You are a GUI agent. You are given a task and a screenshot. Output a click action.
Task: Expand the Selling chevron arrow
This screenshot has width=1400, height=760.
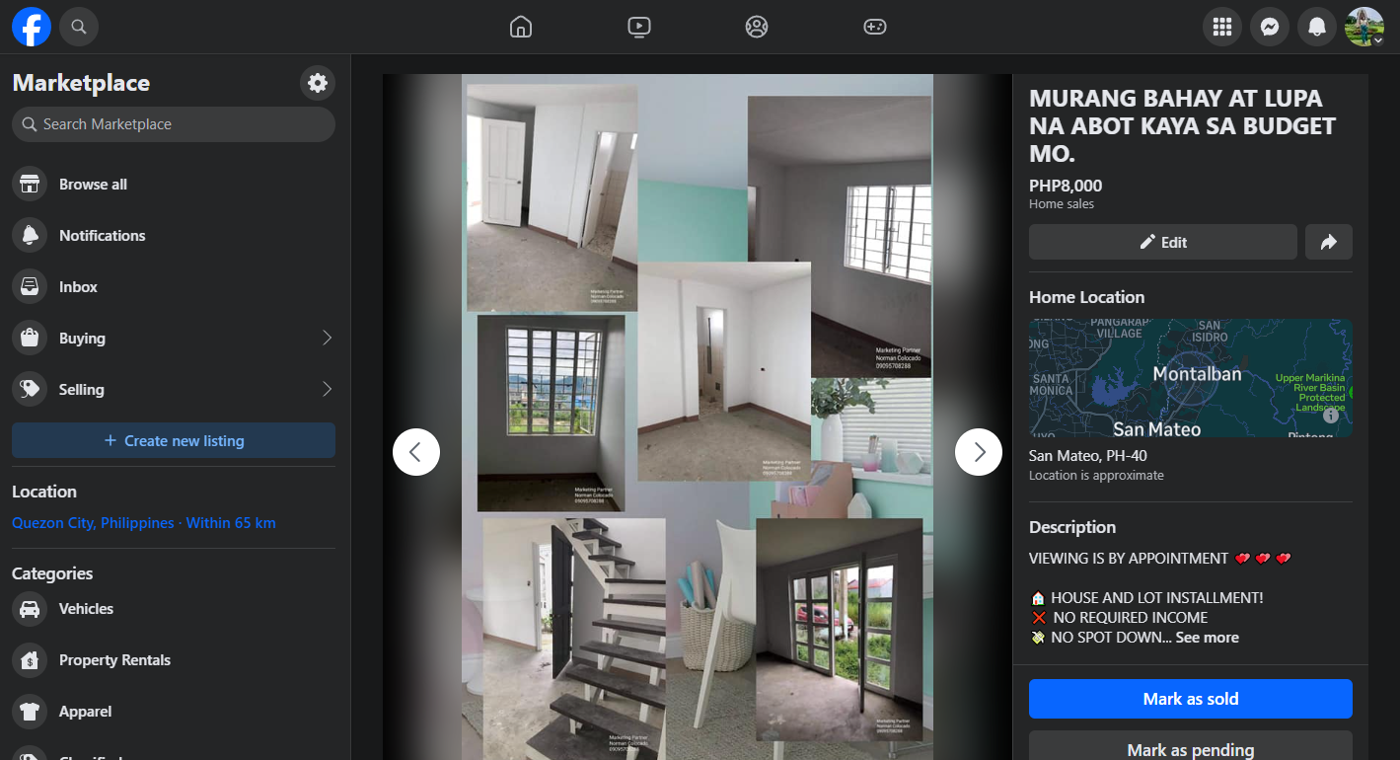[x=327, y=390]
